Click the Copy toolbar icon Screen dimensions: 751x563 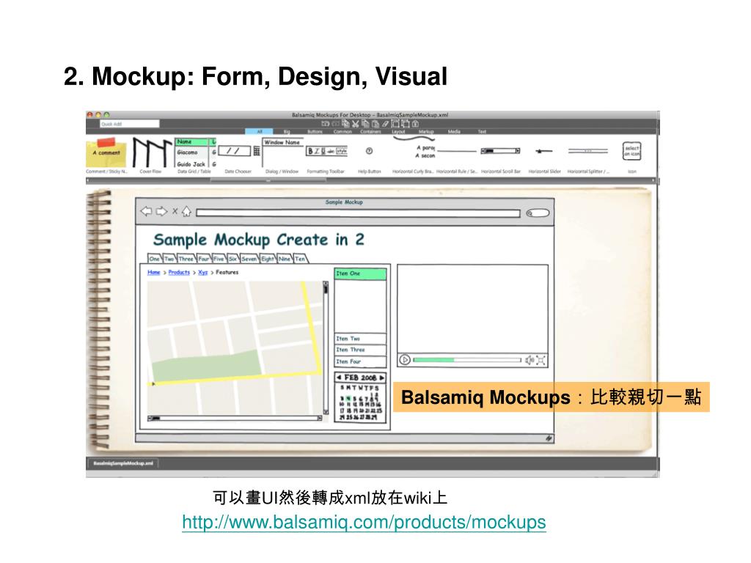365,123
